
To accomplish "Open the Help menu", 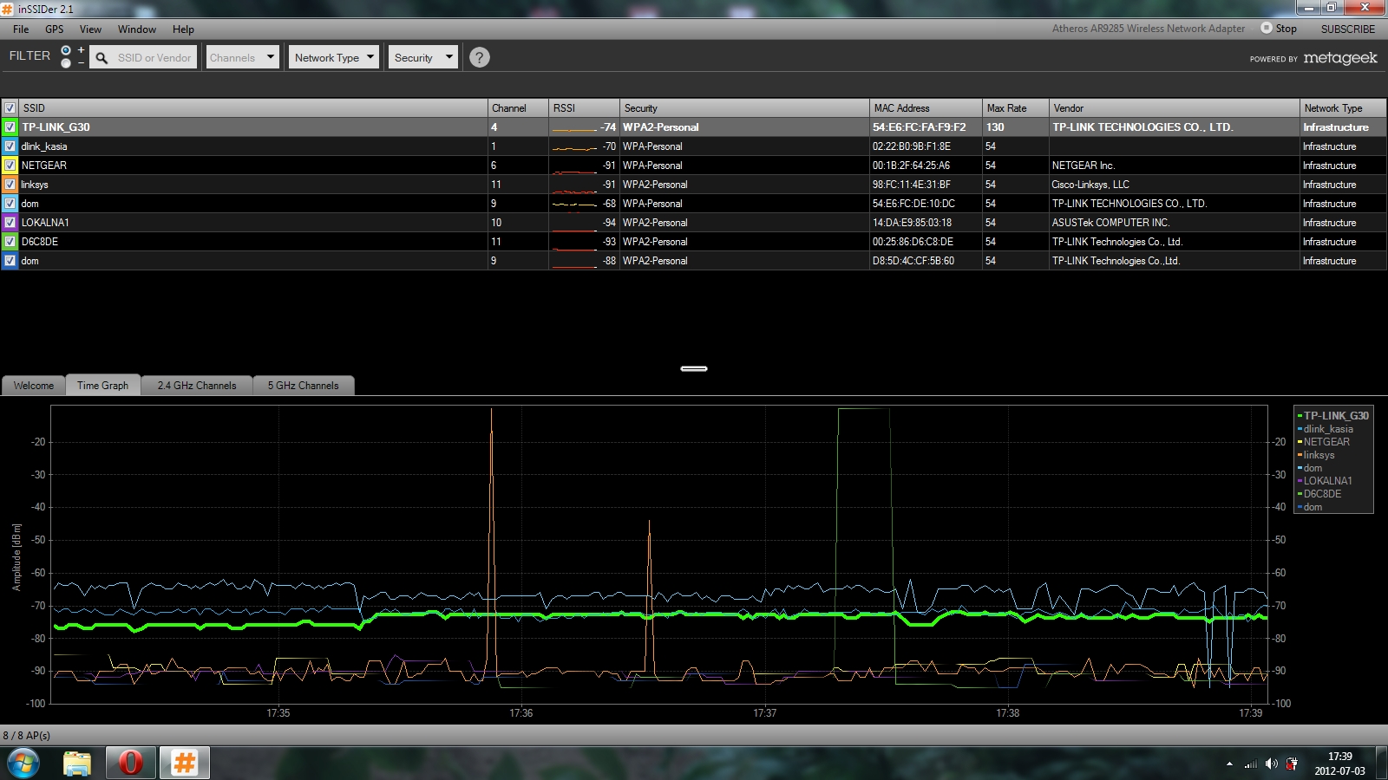I will click(x=183, y=29).
